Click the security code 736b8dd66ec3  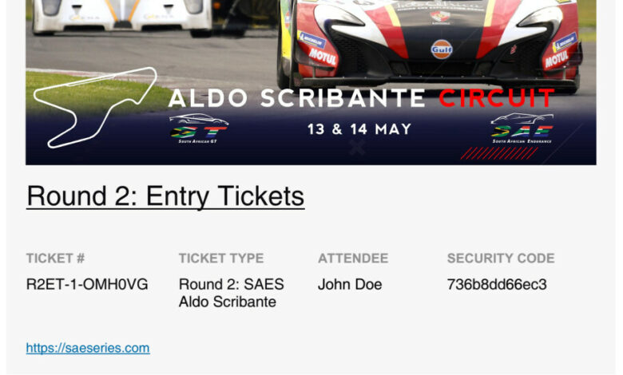[497, 284]
